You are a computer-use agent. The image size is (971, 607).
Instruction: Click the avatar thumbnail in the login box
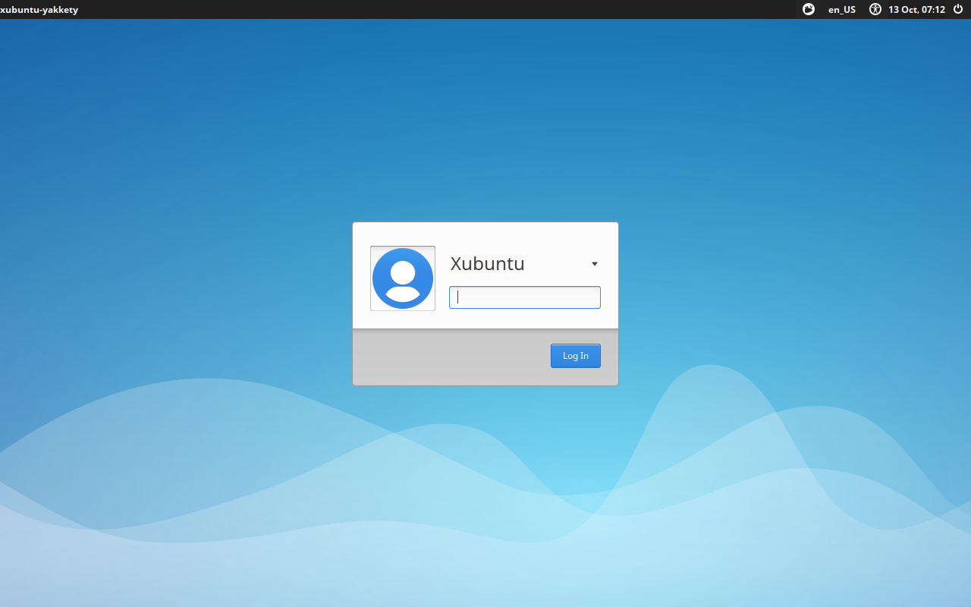click(402, 278)
